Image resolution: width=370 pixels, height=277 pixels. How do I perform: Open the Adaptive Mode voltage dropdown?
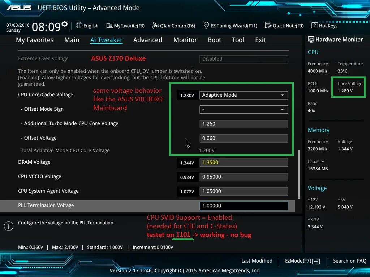pyautogui.click(x=244, y=95)
